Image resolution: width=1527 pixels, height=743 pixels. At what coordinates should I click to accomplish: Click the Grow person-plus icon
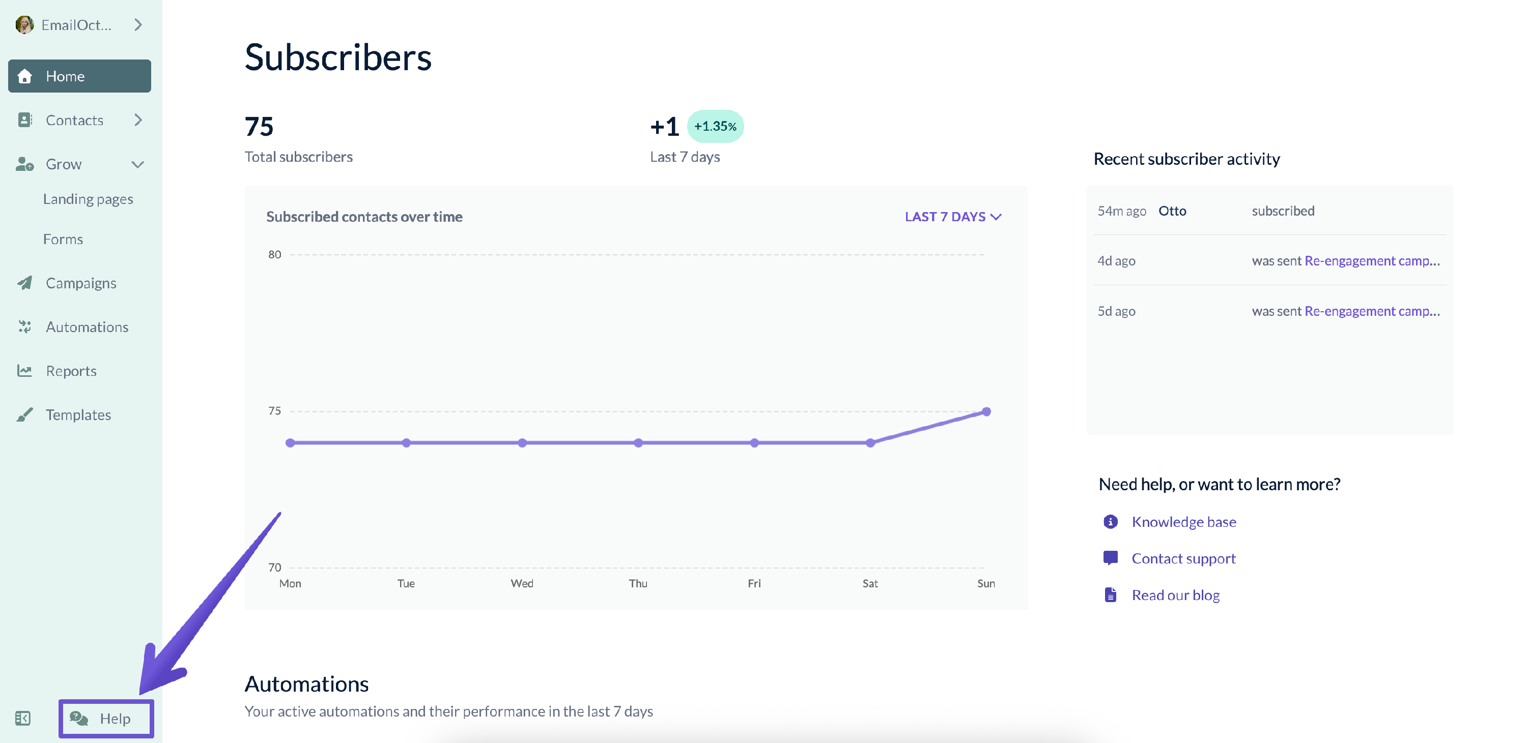click(25, 164)
